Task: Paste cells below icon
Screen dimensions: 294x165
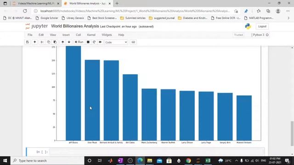Action: point(55,42)
